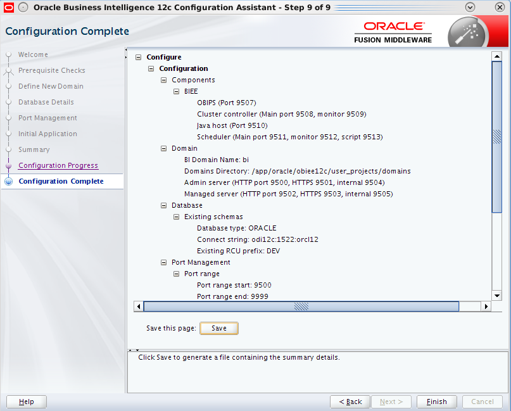Click the Save button

[219, 328]
